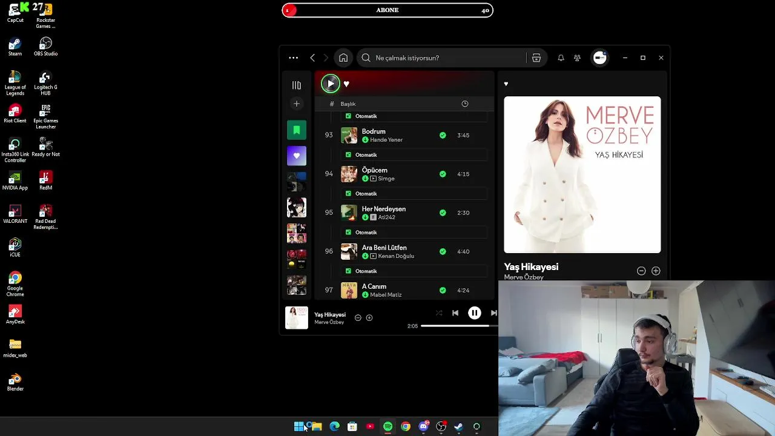Open the notifications bell
Screen dimensions: 775x436
coord(561,58)
